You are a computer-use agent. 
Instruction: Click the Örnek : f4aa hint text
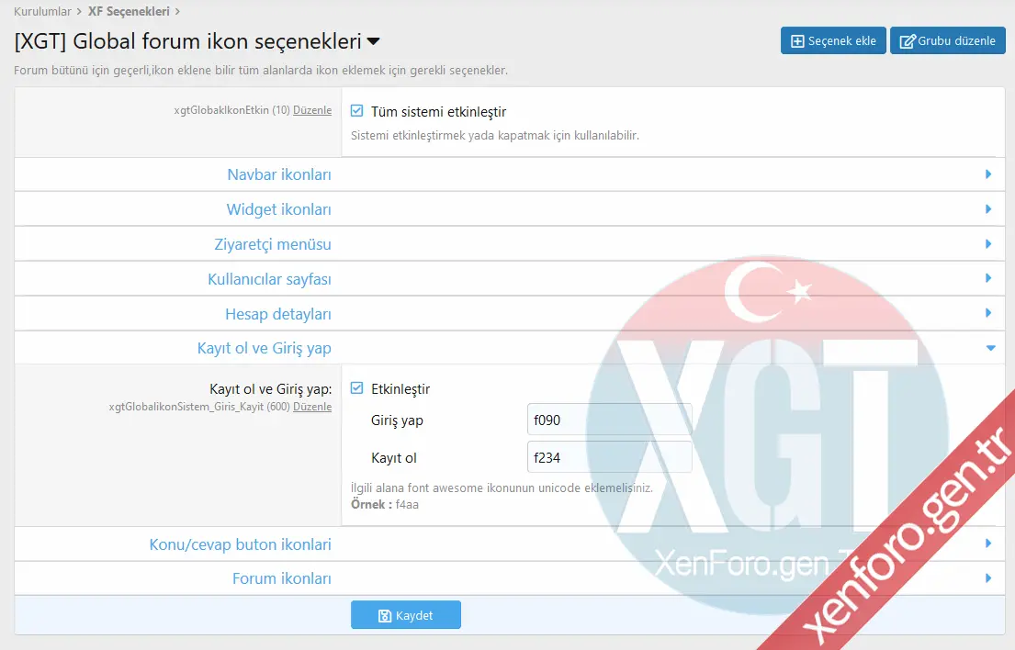[x=385, y=504]
